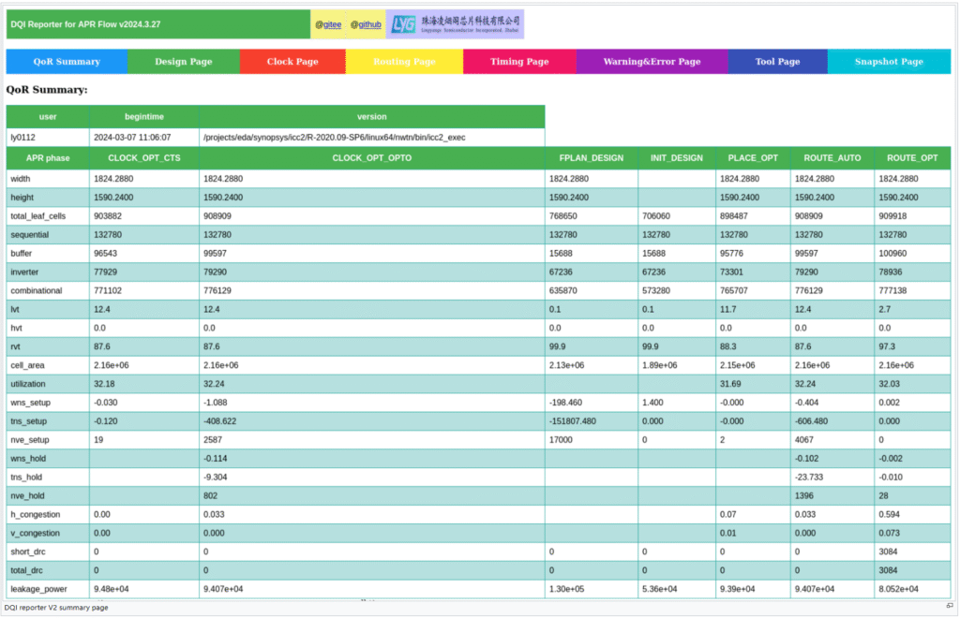This screenshot has width=960, height=618.
Task: Switch to the Warning&Error Page tab
Action: tap(652, 62)
